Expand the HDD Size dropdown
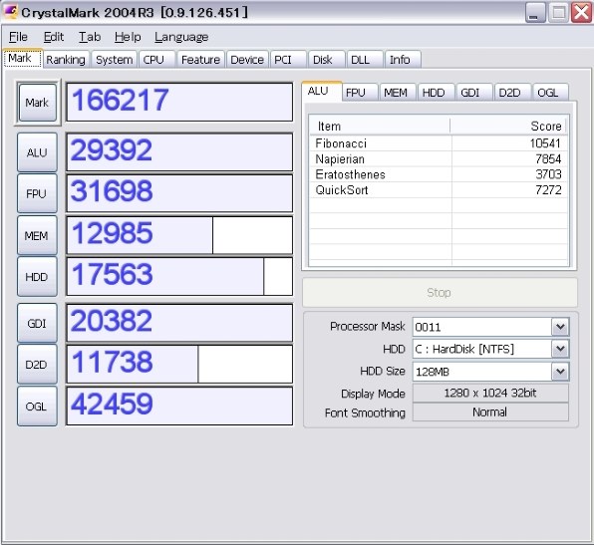 click(x=560, y=372)
